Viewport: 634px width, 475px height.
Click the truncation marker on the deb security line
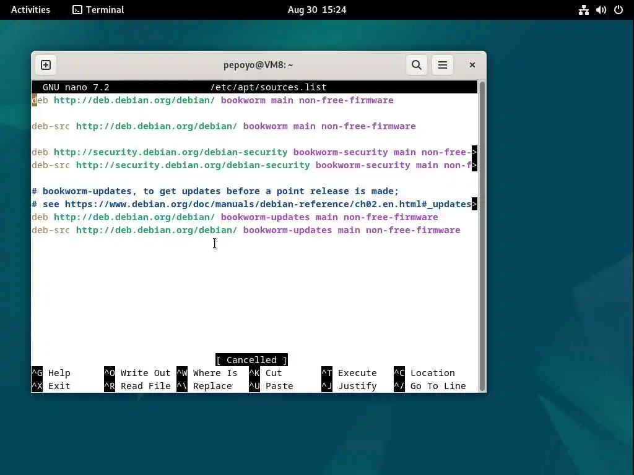coord(474,152)
